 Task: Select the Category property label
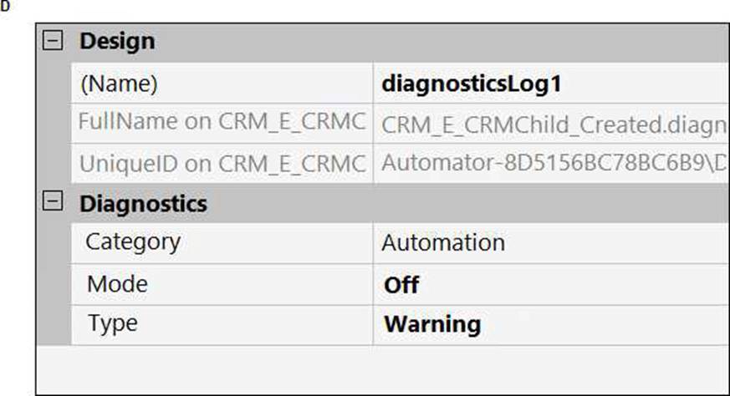[x=133, y=242]
